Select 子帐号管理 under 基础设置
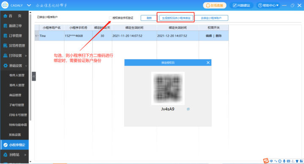 point(16,105)
